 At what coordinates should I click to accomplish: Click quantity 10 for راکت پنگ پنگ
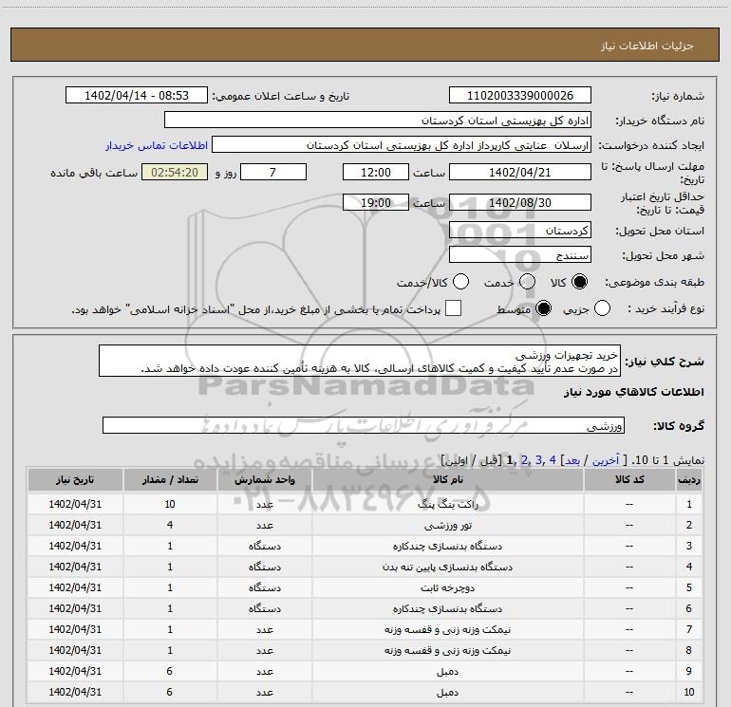coord(170,504)
